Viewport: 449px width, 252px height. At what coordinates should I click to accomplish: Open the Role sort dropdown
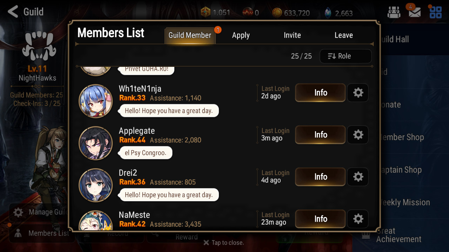pos(346,56)
